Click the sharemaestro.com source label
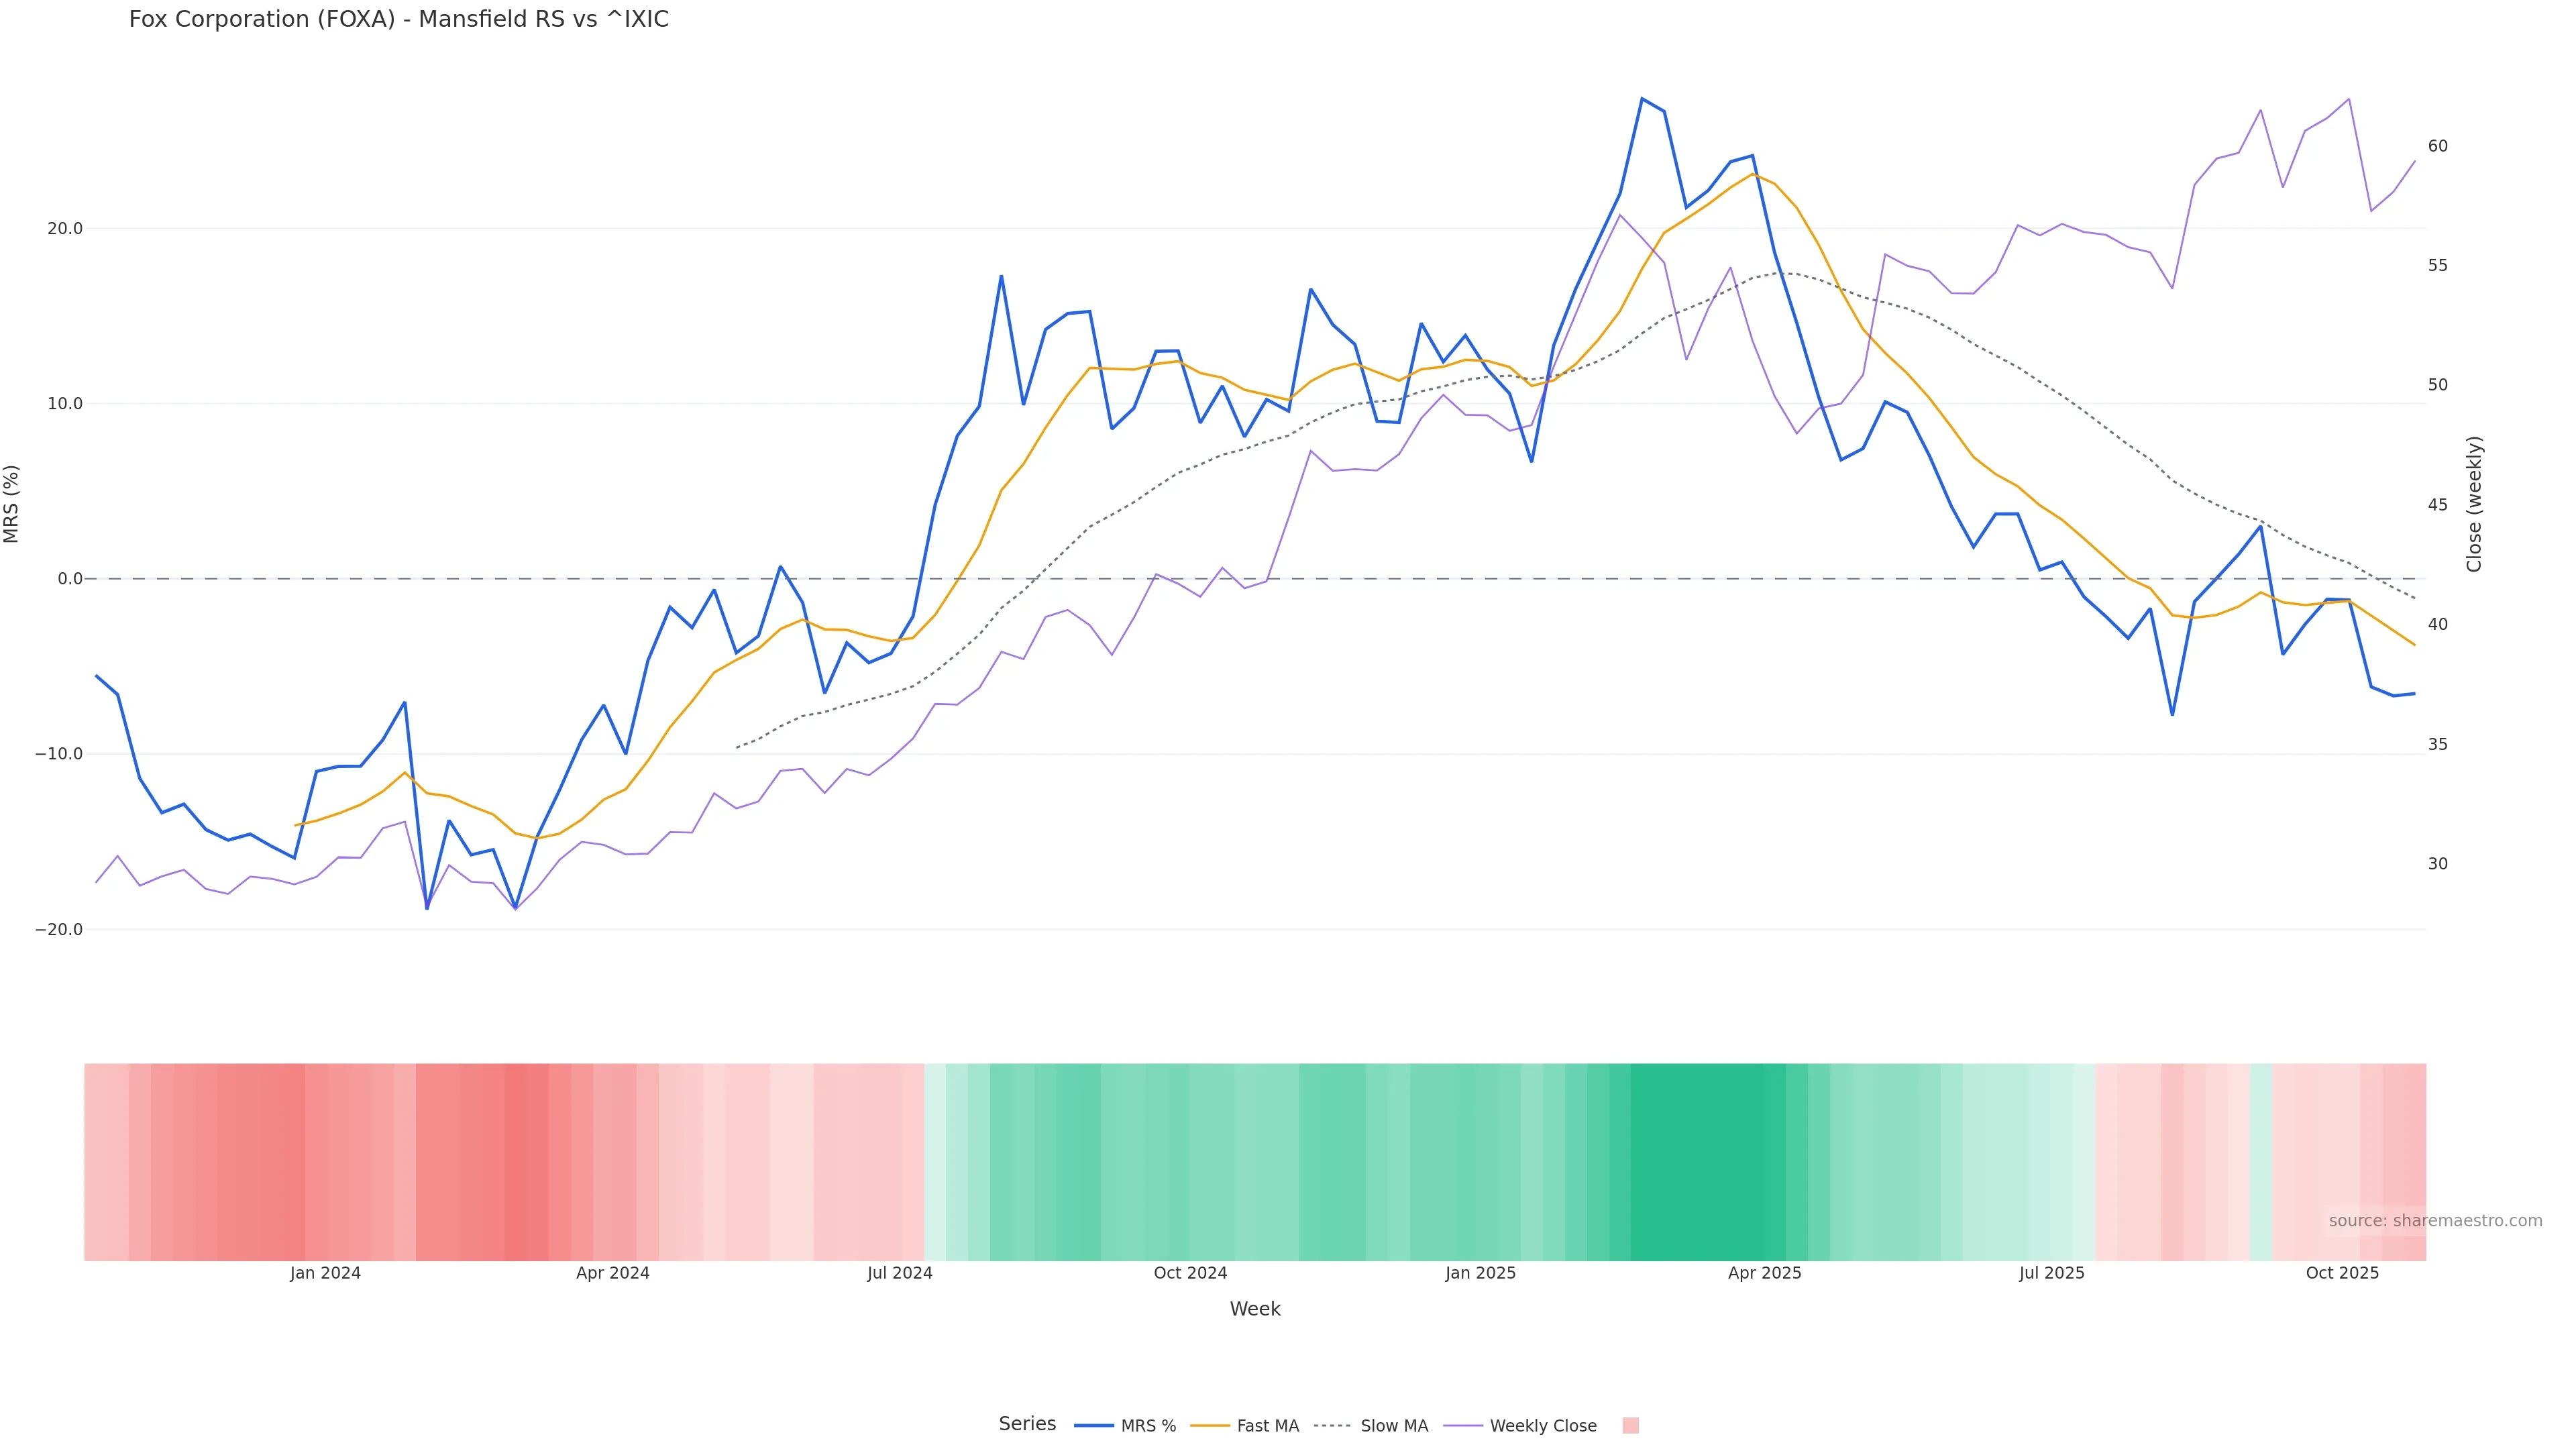Screen dimensions: 2576x1449 pyautogui.click(x=2434, y=1221)
